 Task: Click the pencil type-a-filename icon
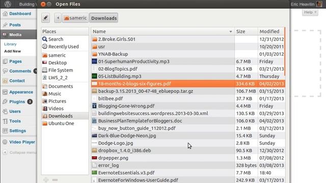coord(45,18)
